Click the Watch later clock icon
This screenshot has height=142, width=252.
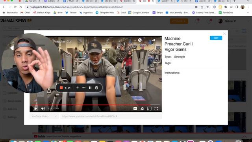pyautogui.click(x=140, y=40)
